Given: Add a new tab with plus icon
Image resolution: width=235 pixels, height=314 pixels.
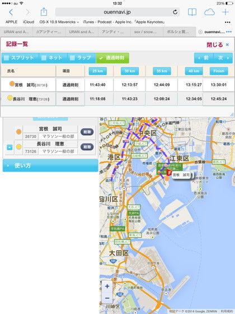Looking at the screenshot, I should 225,12.
